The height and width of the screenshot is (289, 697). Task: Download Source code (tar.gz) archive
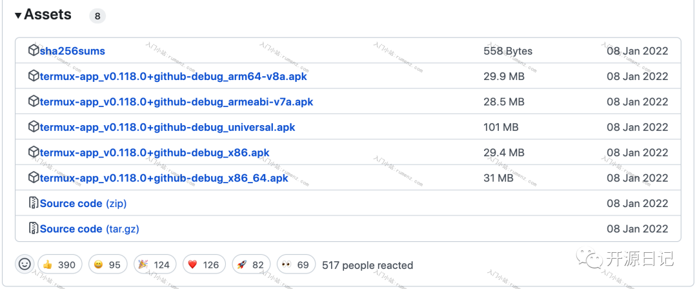89,228
